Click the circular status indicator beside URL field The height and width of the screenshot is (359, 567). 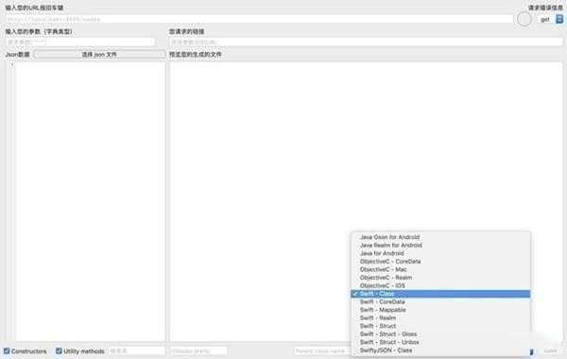coord(524,19)
